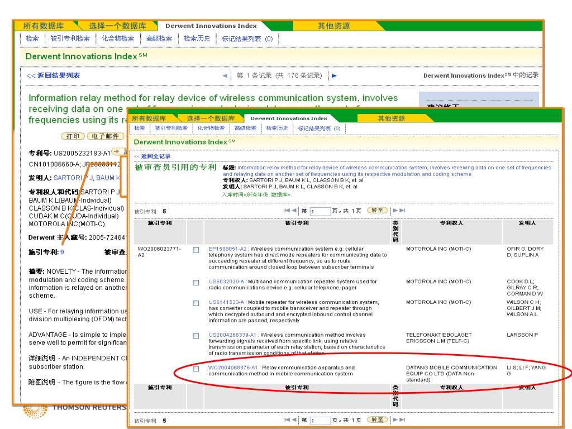This screenshot has width=572, height=429.
Task: Click the 打印 button
Action: click(73, 136)
